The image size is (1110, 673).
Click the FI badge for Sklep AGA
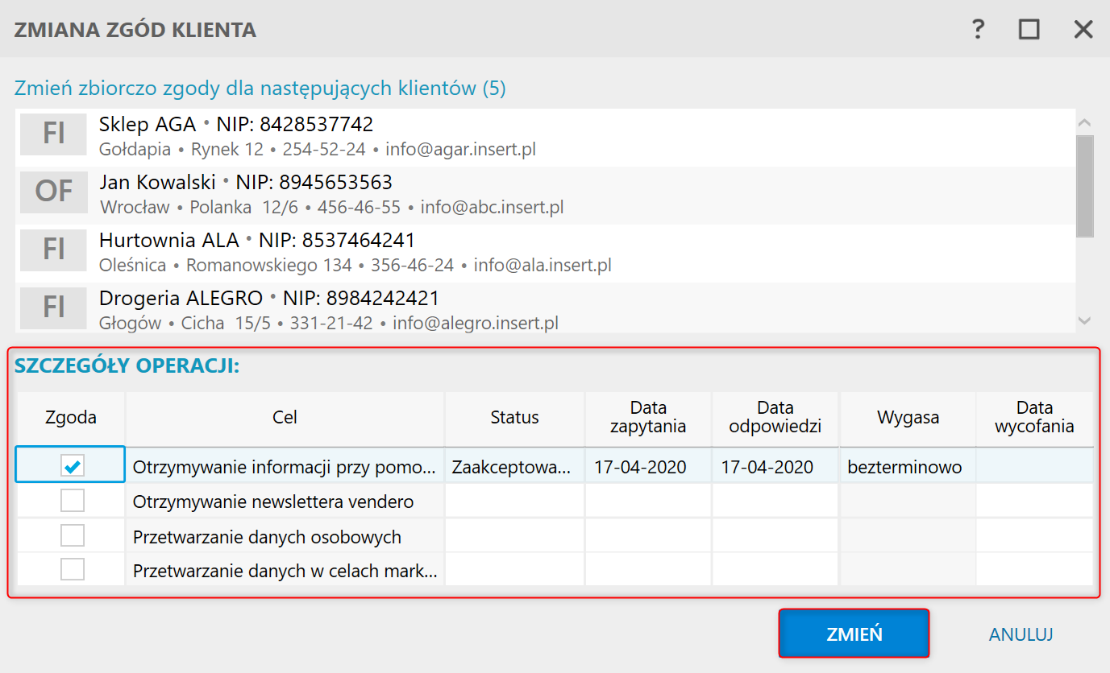[53, 134]
